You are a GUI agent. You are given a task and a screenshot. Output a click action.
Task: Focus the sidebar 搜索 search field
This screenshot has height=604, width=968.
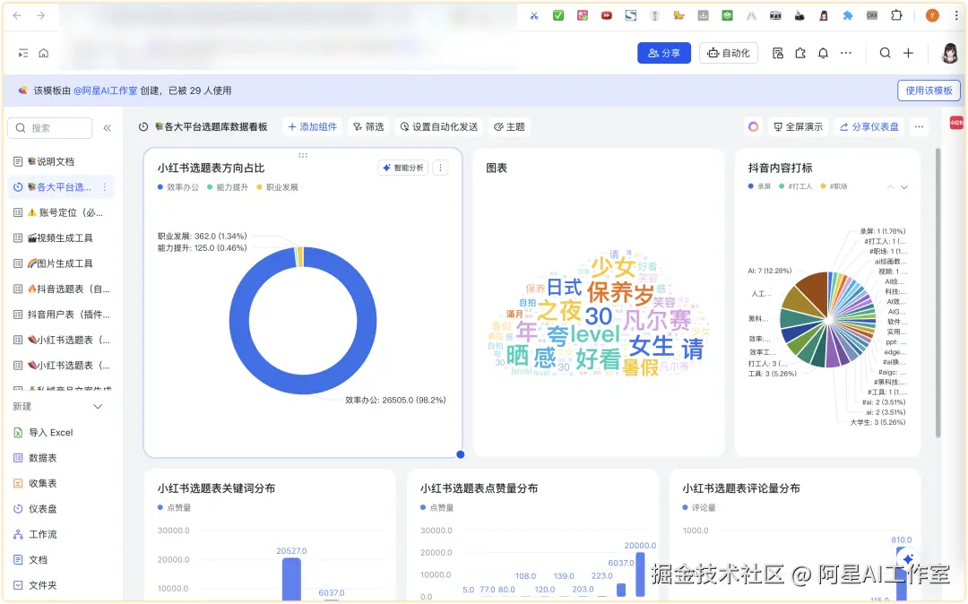50,128
